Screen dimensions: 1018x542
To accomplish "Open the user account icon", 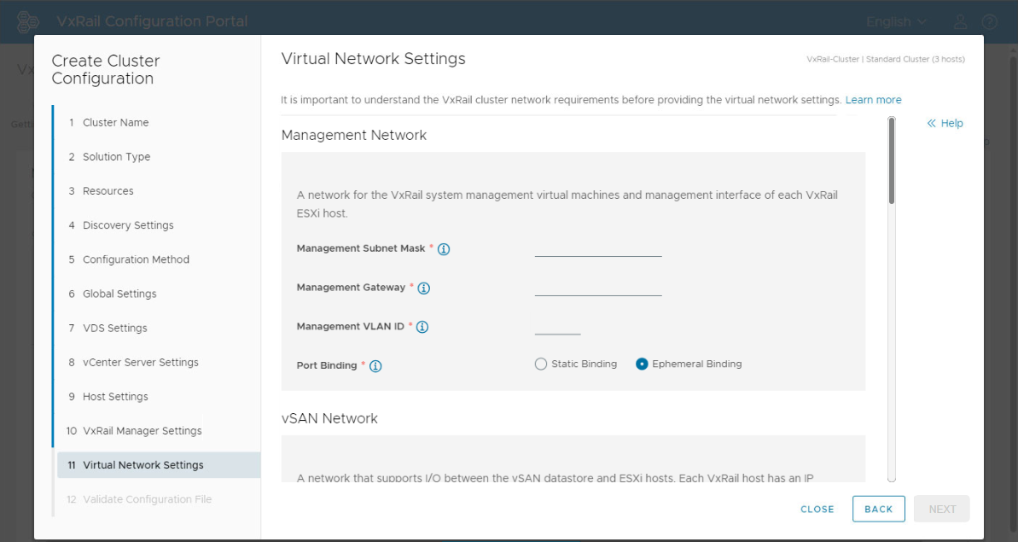I will pos(960,22).
